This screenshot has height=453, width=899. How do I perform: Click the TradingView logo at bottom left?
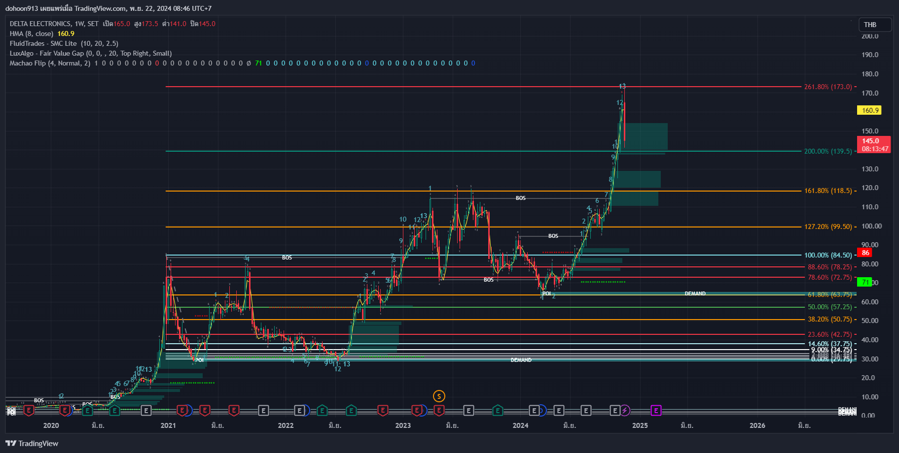[32, 443]
